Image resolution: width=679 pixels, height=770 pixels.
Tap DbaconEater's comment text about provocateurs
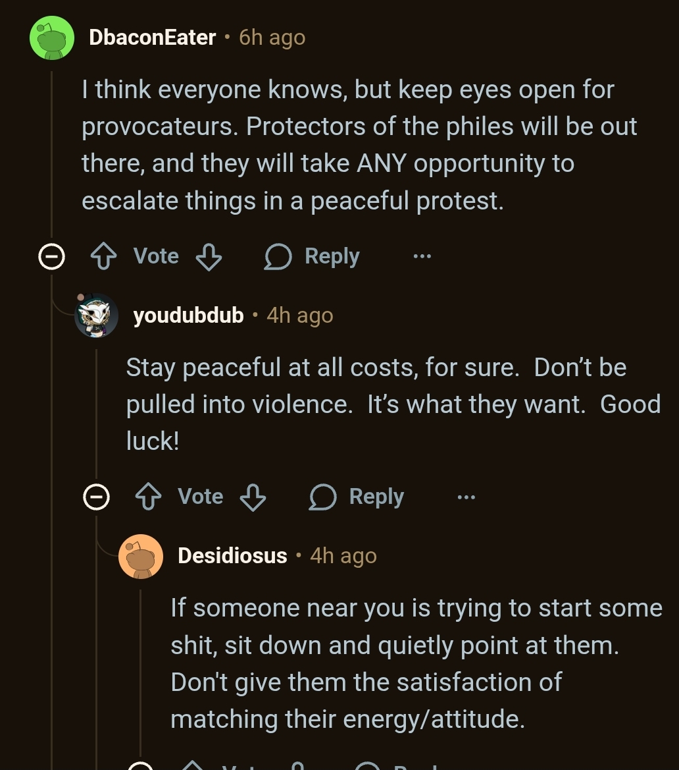pyautogui.click(x=359, y=145)
